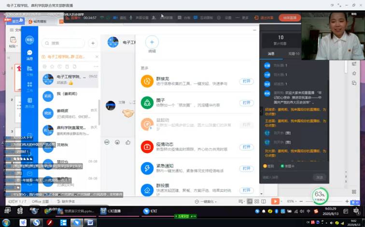Click the 圈子 green icon
Image resolution: width=365 pixels, height=227 pixels.
(x=147, y=103)
